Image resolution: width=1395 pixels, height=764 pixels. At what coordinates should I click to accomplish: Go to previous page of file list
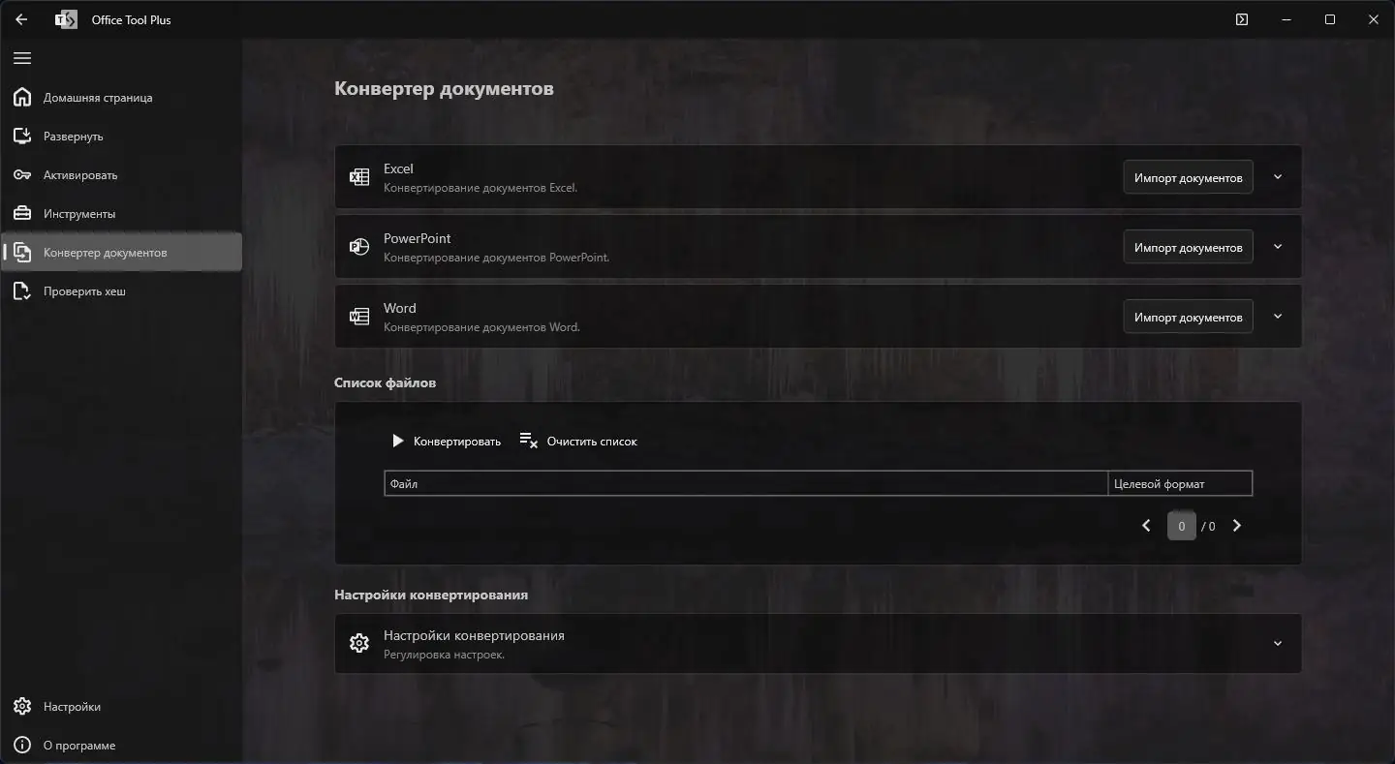coord(1146,526)
